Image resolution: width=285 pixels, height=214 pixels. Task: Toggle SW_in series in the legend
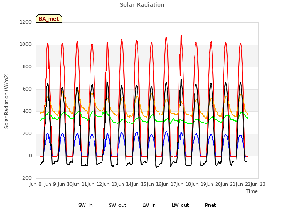pyautogui.click(x=81, y=206)
